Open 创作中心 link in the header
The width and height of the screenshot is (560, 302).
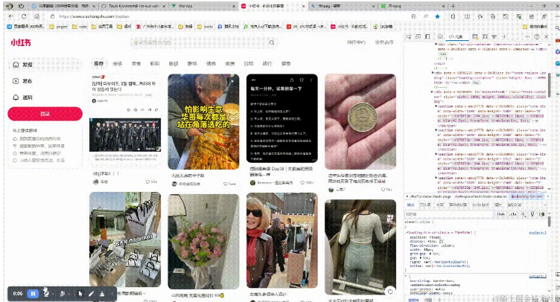pyautogui.click(x=356, y=42)
